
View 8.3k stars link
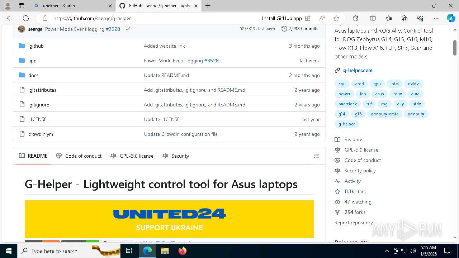coord(355,191)
